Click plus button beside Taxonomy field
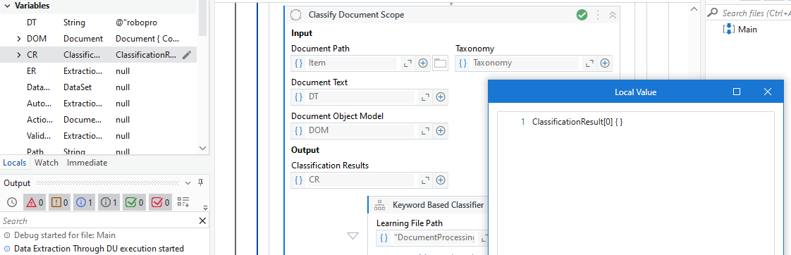 coord(605,63)
